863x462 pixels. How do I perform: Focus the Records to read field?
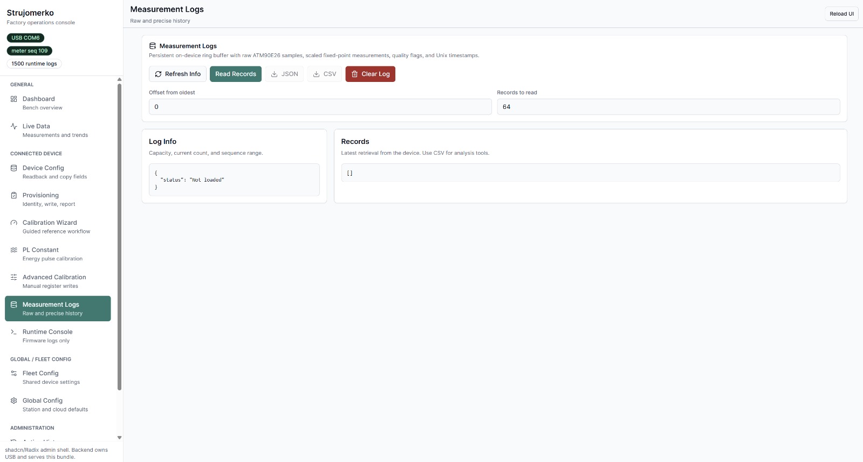(668, 107)
